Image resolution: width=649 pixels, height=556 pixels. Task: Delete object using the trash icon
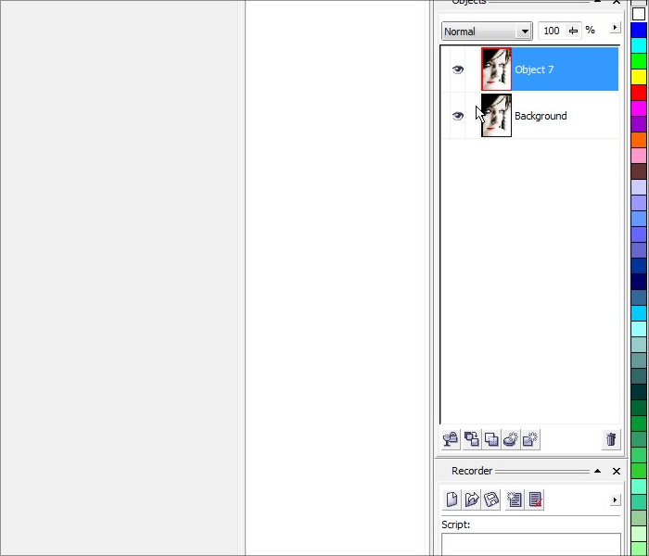pyautogui.click(x=610, y=439)
